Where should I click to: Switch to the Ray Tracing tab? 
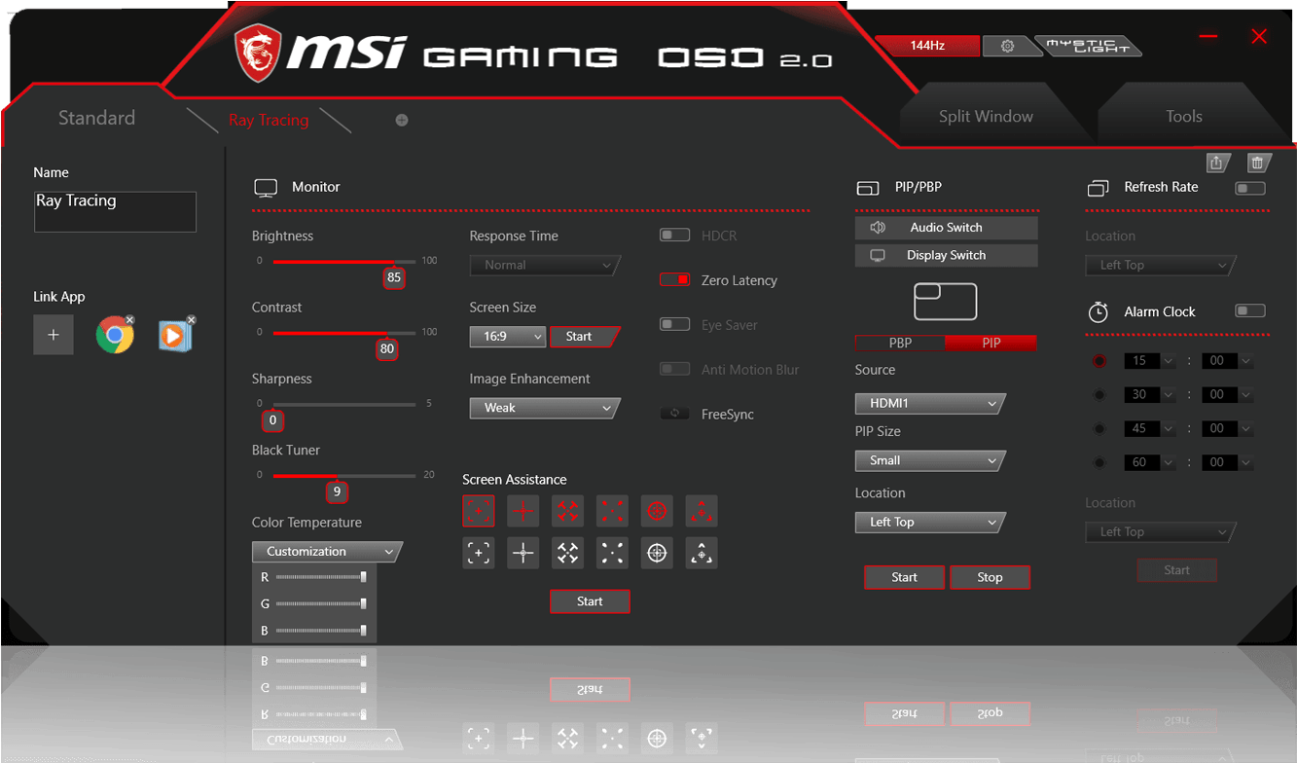[269, 120]
